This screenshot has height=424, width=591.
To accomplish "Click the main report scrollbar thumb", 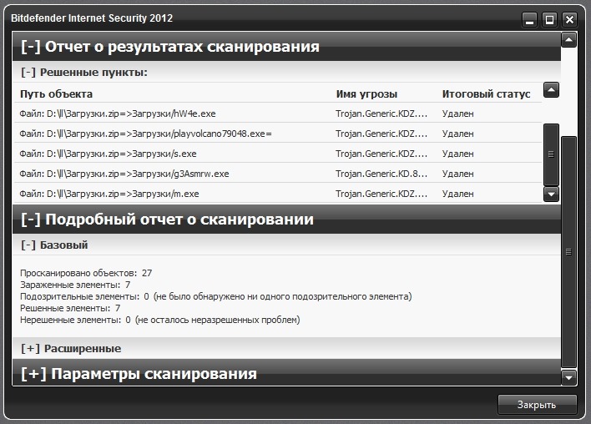I will tap(569, 250).
